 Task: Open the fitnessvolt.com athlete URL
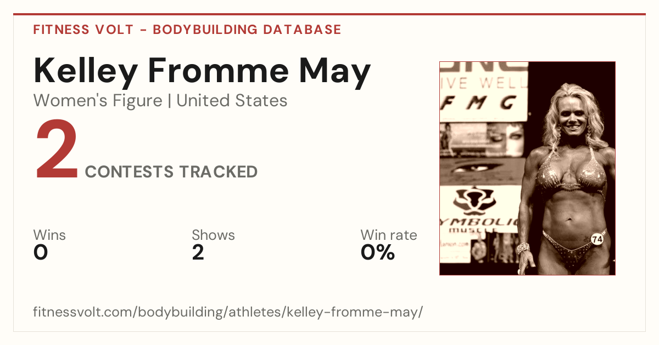pyautogui.click(x=228, y=313)
